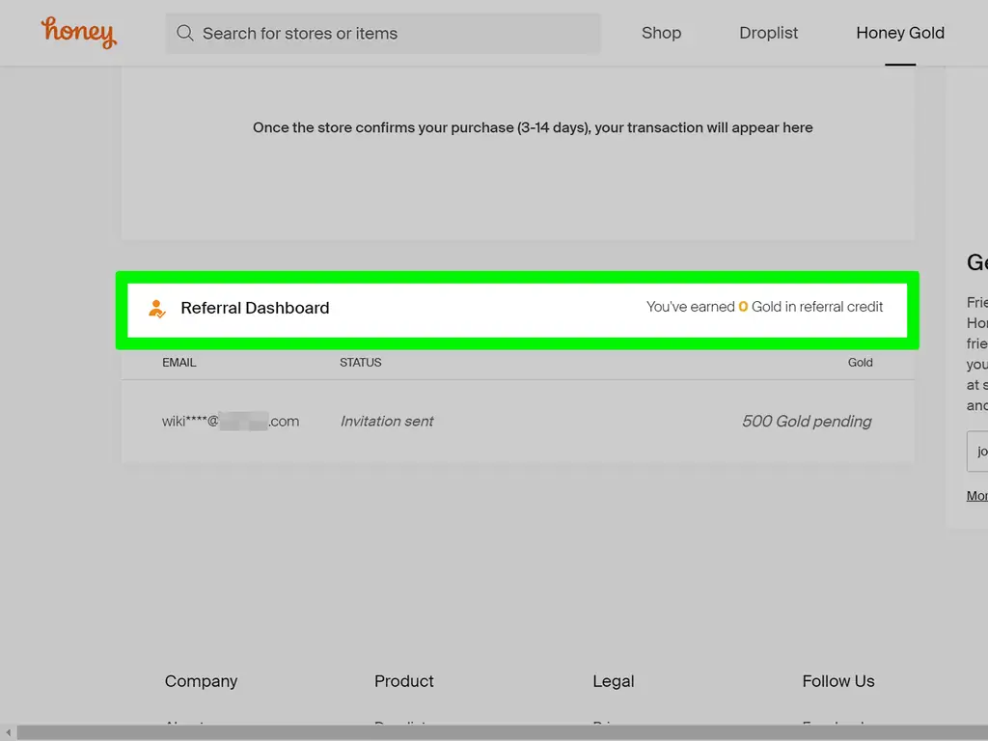988x741 pixels.
Task: Click the friend email input in the side panel
Action: [x=976, y=451]
